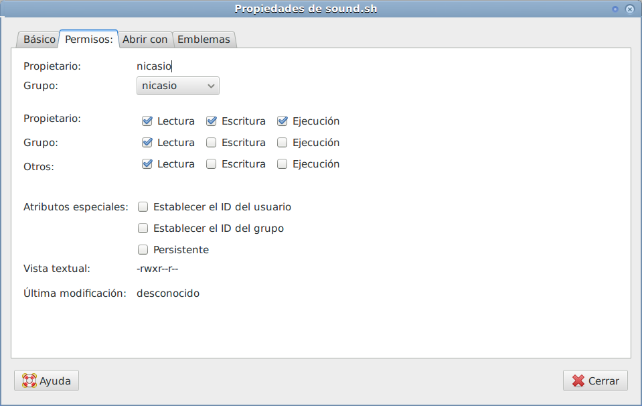
Task: Click the red X icon on Cerrar
Action: 578,381
